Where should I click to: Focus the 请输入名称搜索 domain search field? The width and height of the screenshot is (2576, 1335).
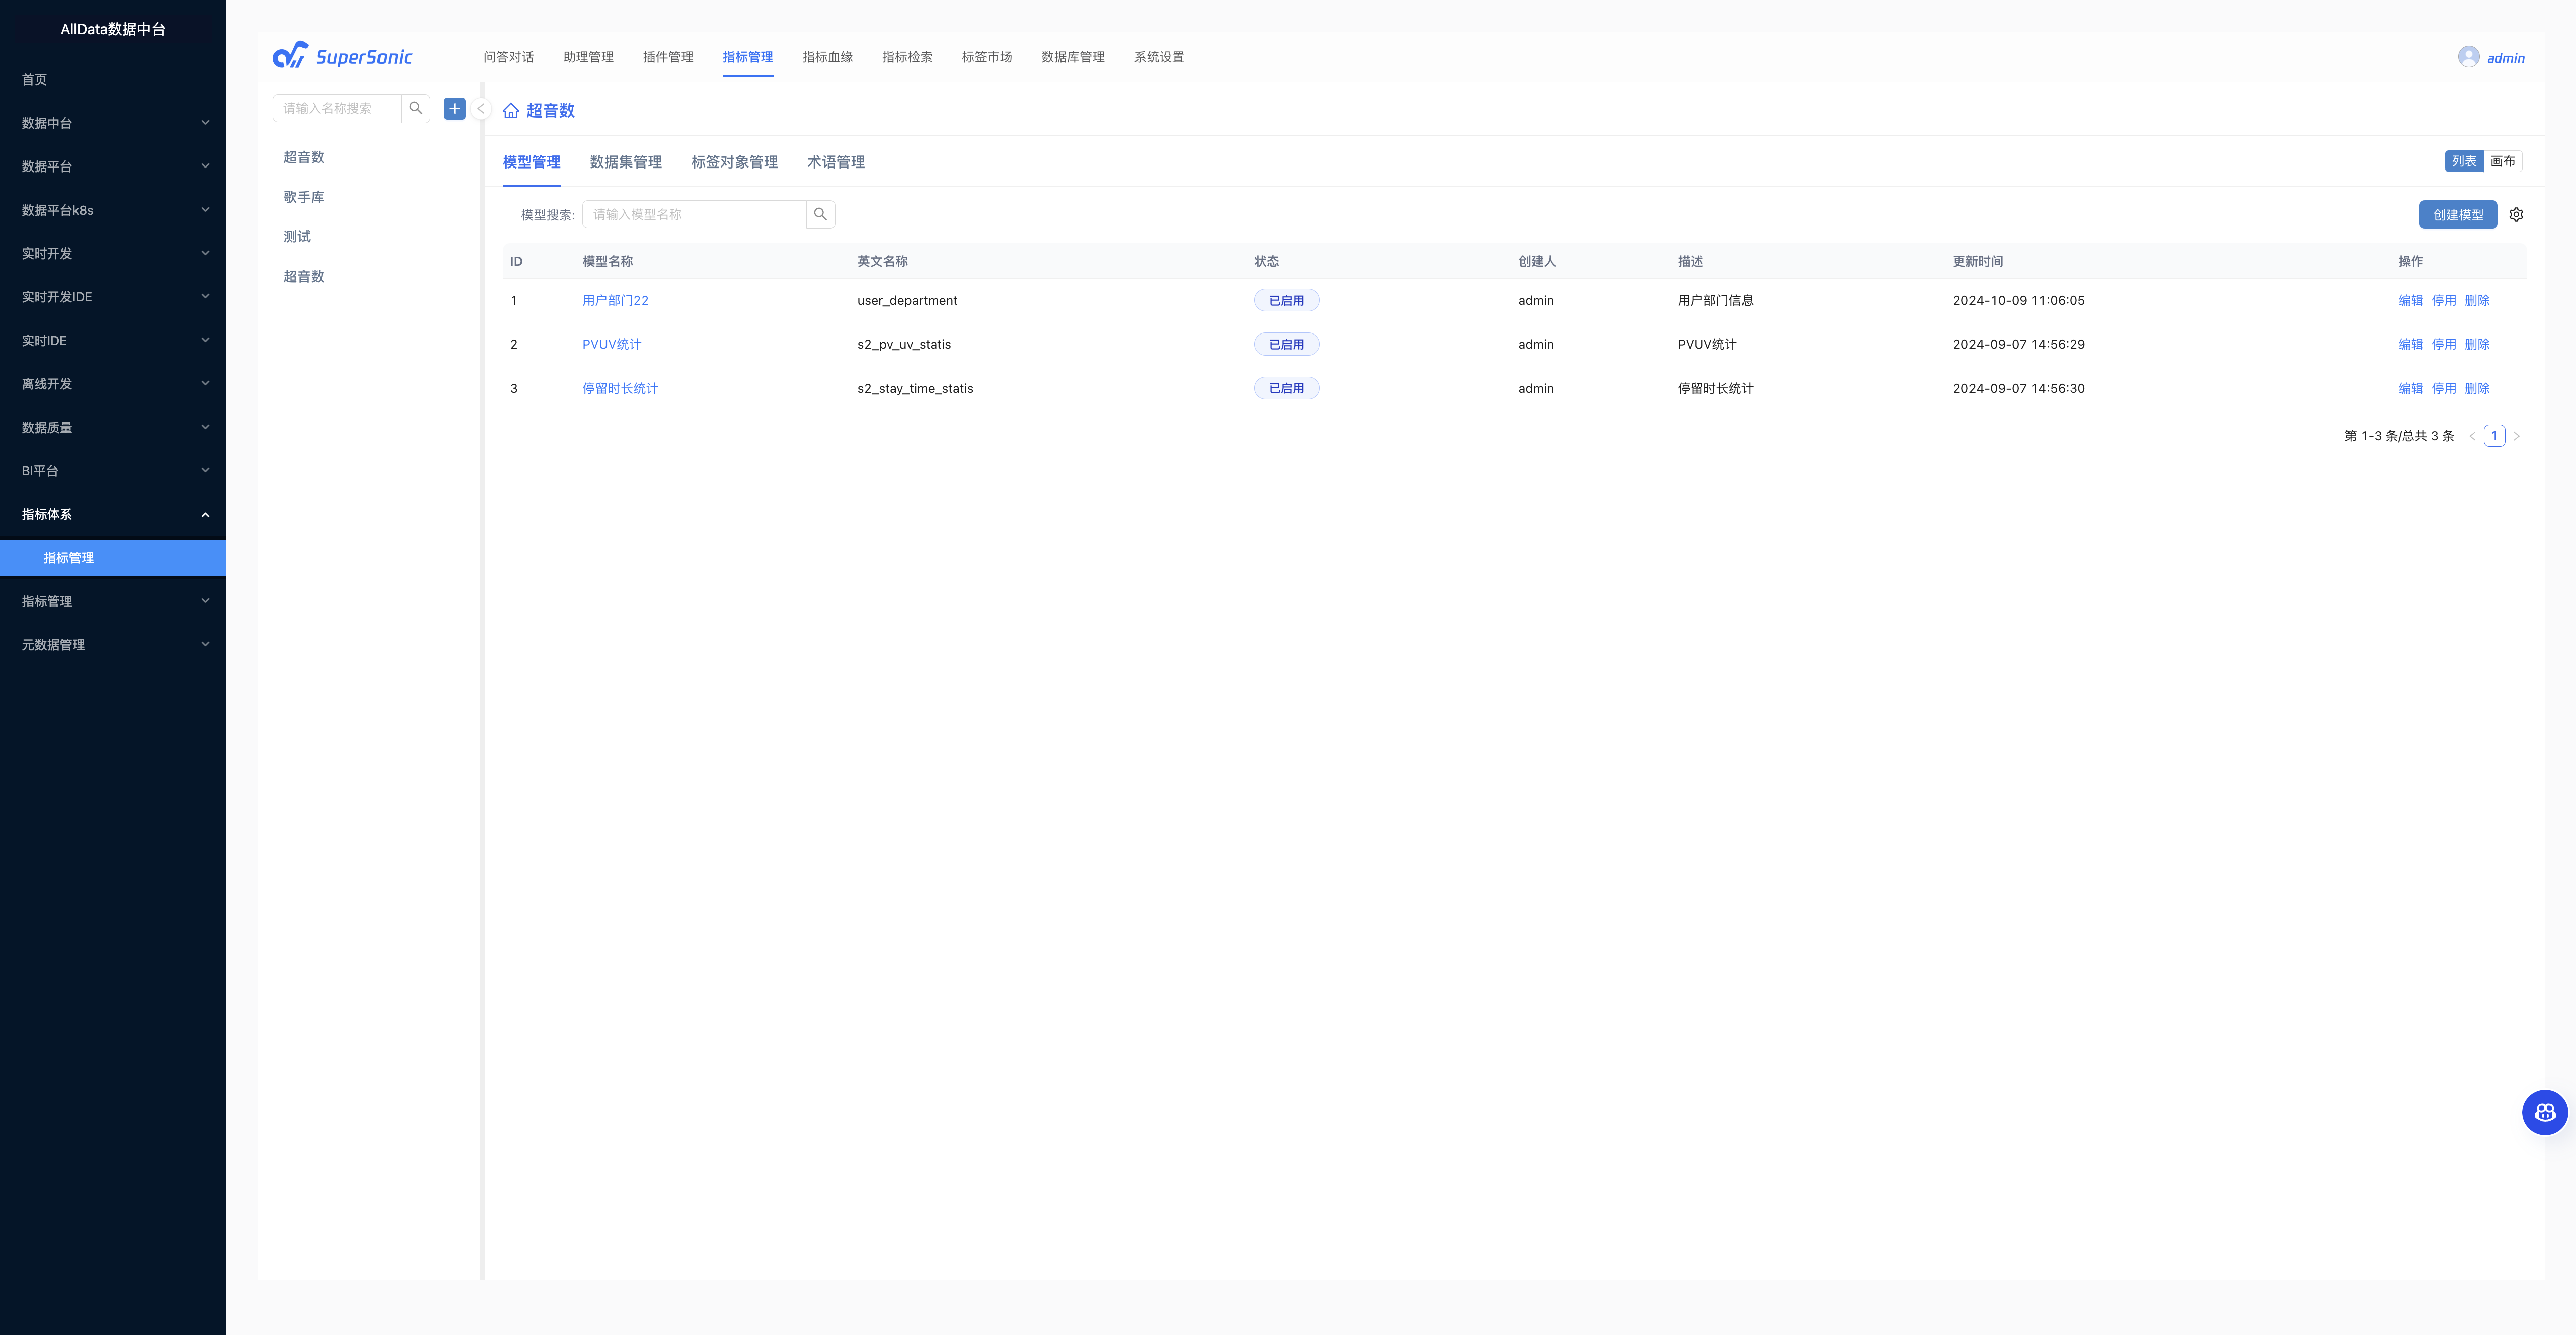(x=337, y=108)
